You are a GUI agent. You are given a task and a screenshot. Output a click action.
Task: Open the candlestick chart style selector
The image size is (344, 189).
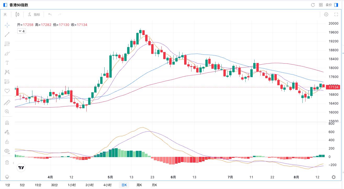pyautogui.click(x=18, y=14)
